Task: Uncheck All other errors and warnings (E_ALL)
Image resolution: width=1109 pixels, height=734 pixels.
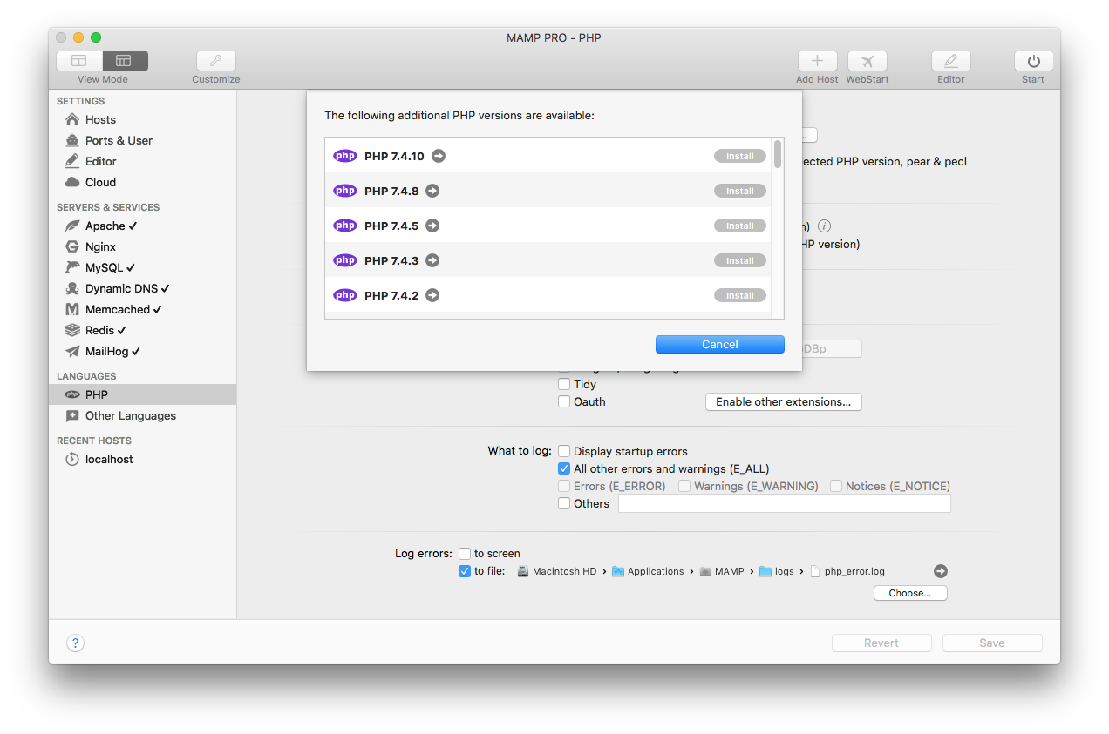Action: coord(563,468)
